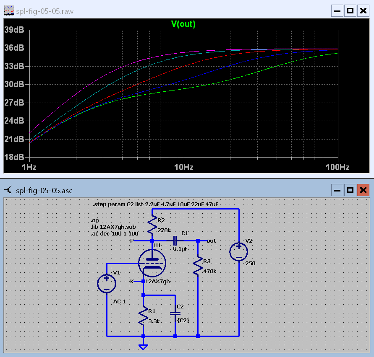Image resolution: width=374 pixels, height=357 pixels.
Task: Close the spl-fig-05-05.asc schematic window
Action: (363, 191)
